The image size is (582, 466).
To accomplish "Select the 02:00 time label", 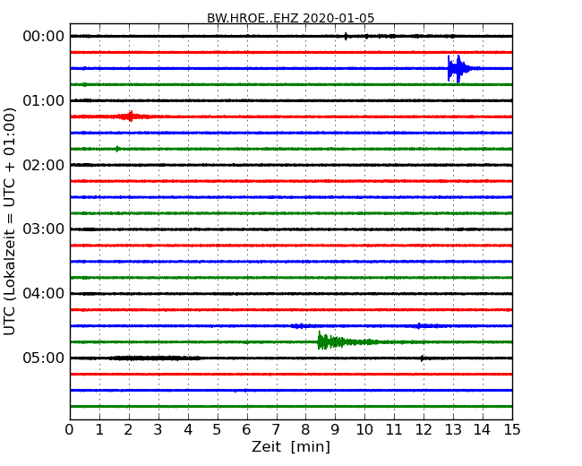I will pos(44,165).
